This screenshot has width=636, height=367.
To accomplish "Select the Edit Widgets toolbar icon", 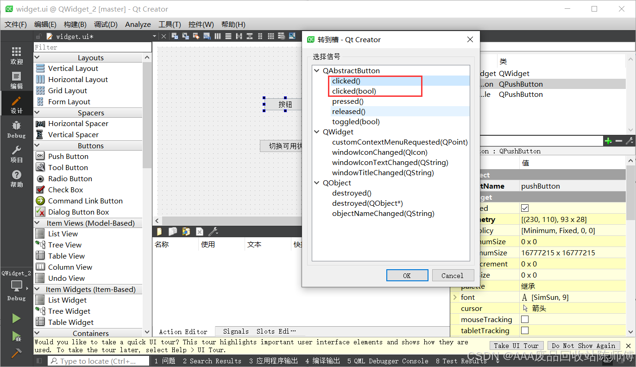I will tap(175, 36).
